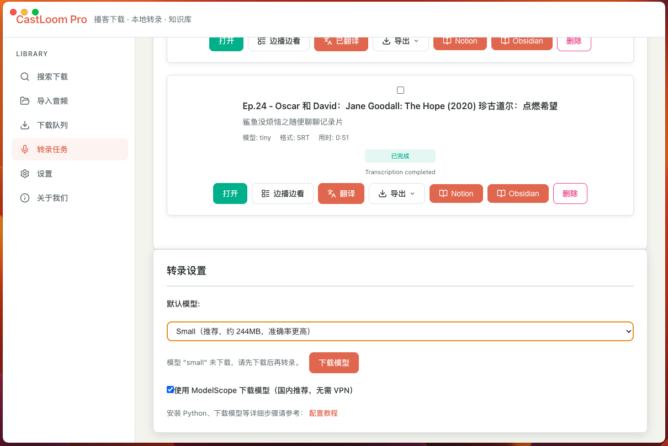
Task: Open 设置 from the sidebar
Action: (70, 174)
